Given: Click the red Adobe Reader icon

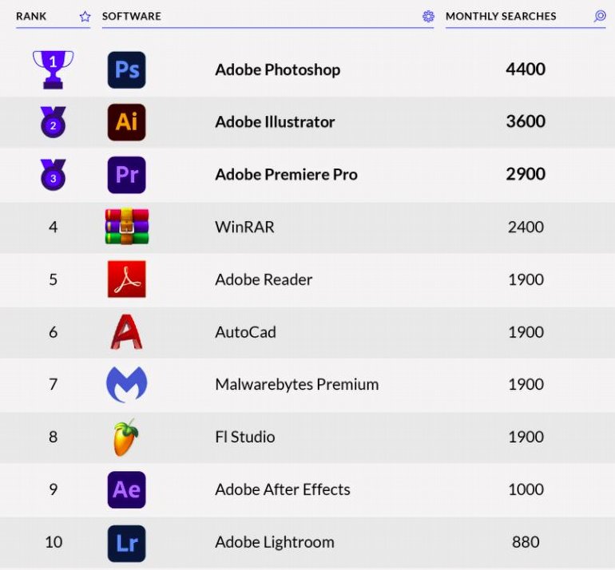Looking at the screenshot, I should point(126,279).
